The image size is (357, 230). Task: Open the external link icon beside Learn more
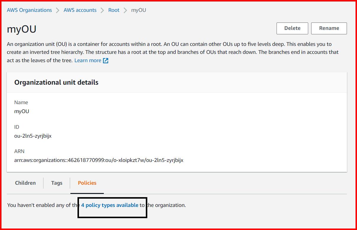[x=106, y=61]
